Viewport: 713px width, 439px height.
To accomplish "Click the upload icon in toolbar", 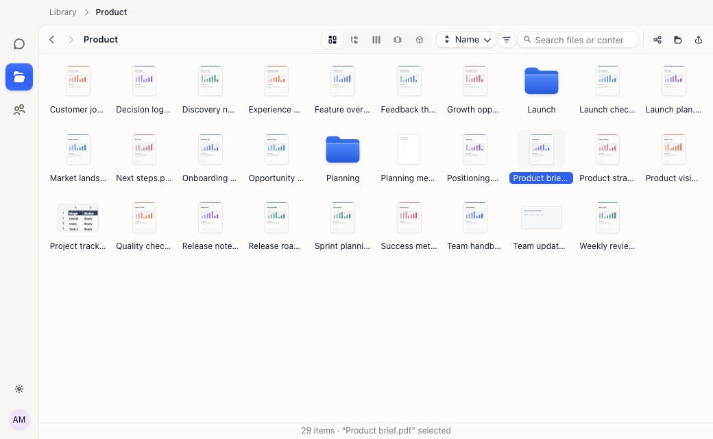I will pos(699,40).
